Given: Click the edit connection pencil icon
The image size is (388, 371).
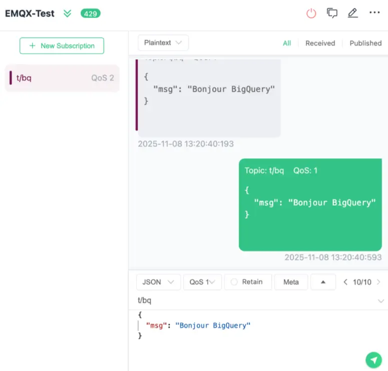Looking at the screenshot, I should point(353,14).
